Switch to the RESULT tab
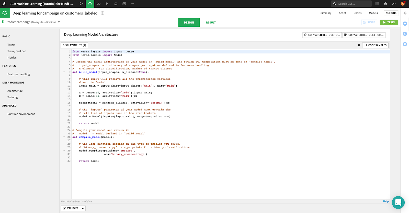Image resolution: width=409 pixels, height=213 pixels. pos(211,23)
